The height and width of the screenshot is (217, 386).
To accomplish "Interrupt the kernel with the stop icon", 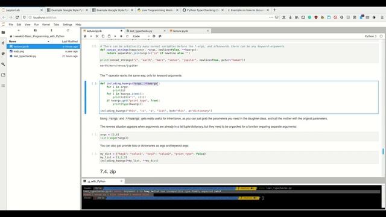I will tap(121, 36).
